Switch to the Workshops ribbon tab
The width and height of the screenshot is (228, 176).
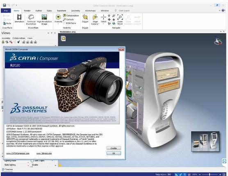(x=91, y=11)
